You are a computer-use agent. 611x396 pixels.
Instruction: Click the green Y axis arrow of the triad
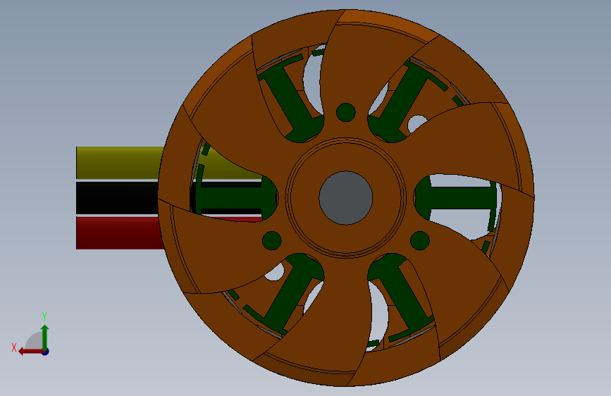pyautogui.click(x=45, y=336)
